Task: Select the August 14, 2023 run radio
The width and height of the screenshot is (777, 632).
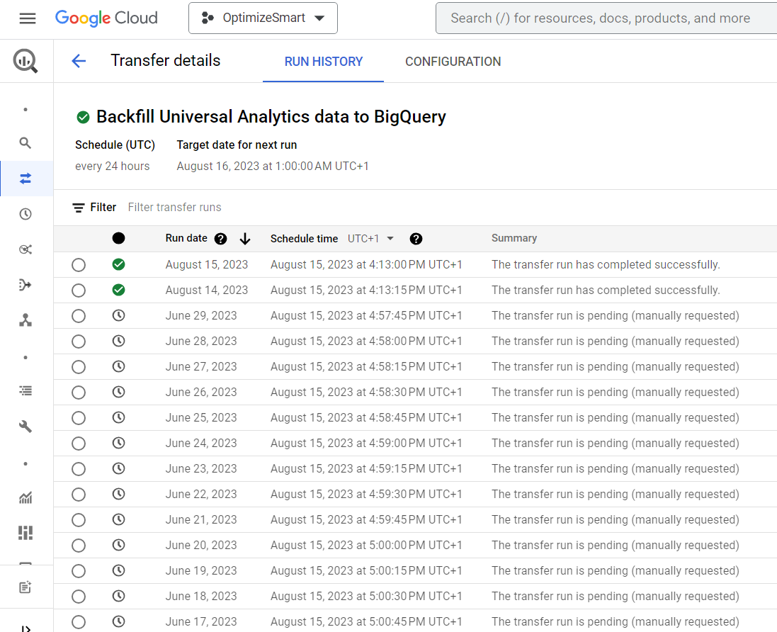Action: coord(79,290)
